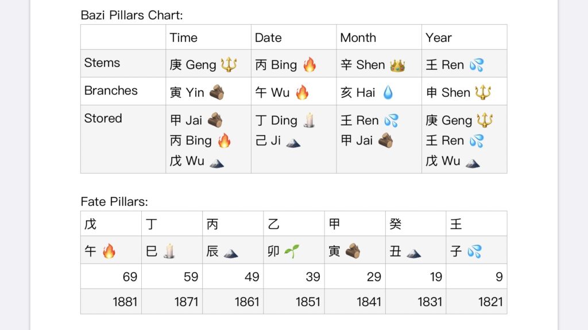
Task: Click the seedling icon beside 卯 fate pillar
Action: click(291, 251)
